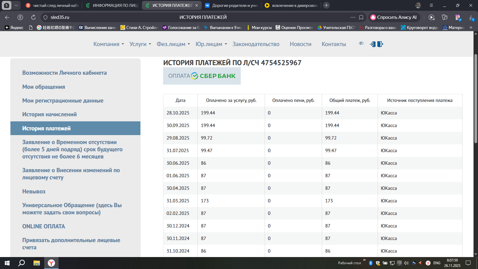Screen dimensions: 478x269
Task: Open Yandex Browser from the taskbar
Action: coord(51,263)
